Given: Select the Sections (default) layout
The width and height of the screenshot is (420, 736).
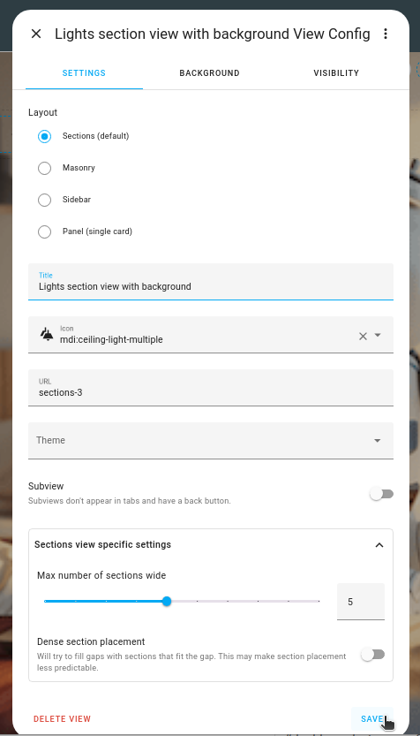Looking at the screenshot, I should tap(44, 136).
